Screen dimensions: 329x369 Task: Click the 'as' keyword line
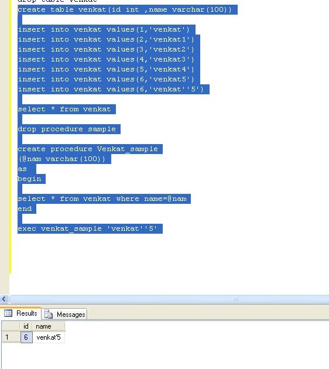[x=22, y=169]
